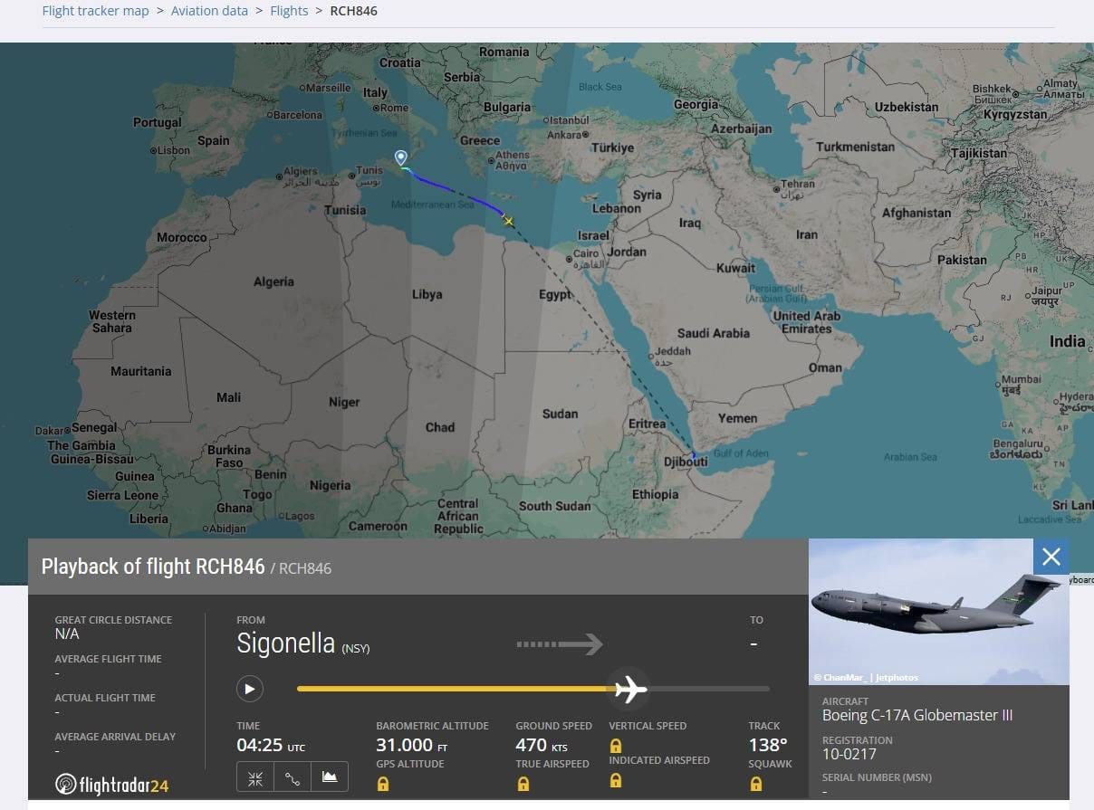Image resolution: width=1094 pixels, height=810 pixels.
Task: Click the Vertical Speed lock icon
Action: pos(616,746)
